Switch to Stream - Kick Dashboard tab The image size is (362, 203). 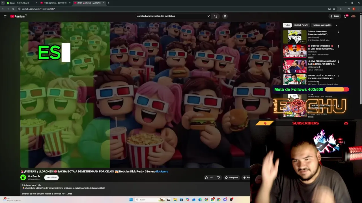click(22, 3)
